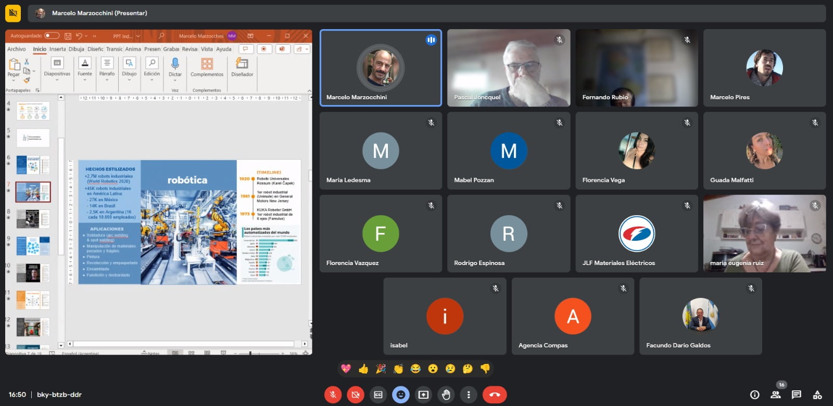Image resolution: width=833 pixels, height=406 pixels.
Task: Open meeting details info icon
Action: point(754,395)
